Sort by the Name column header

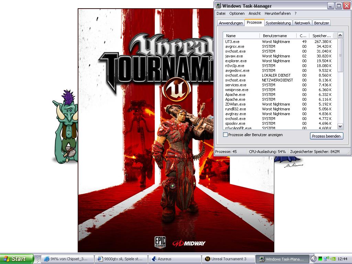pos(241,36)
